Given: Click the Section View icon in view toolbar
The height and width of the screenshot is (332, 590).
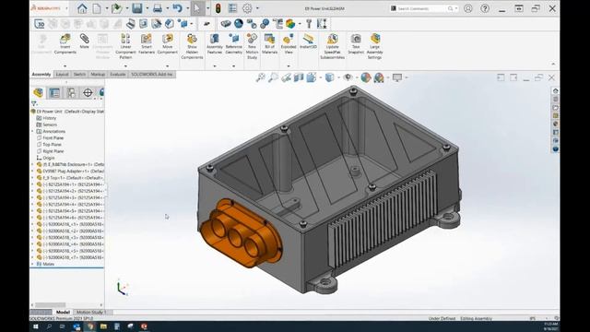Looking at the screenshot, I should pyautogui.click(x=299, y=77).
